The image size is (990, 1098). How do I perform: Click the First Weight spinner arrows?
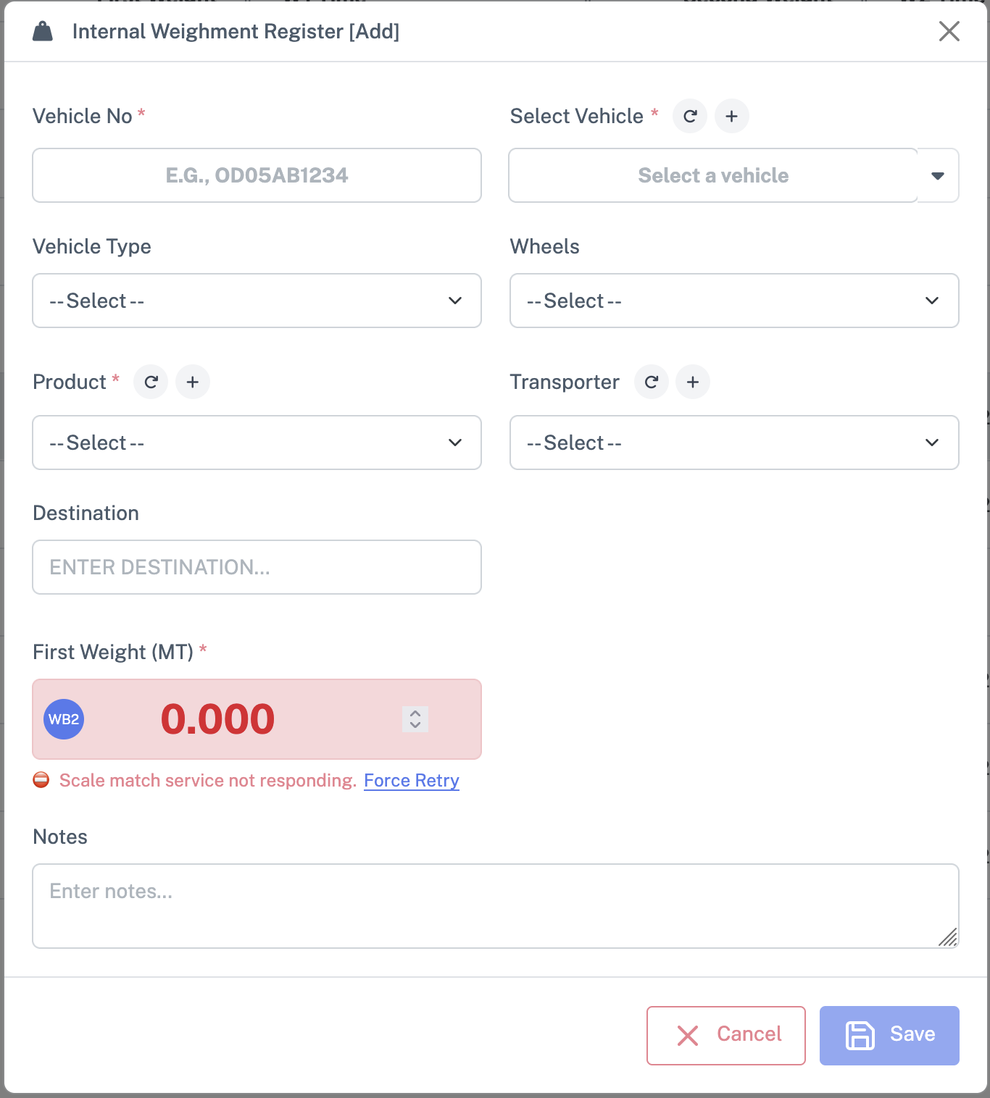[x=415, y=719]
